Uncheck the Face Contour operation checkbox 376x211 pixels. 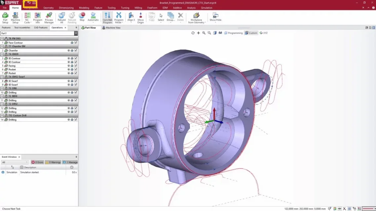coord(76,43)
